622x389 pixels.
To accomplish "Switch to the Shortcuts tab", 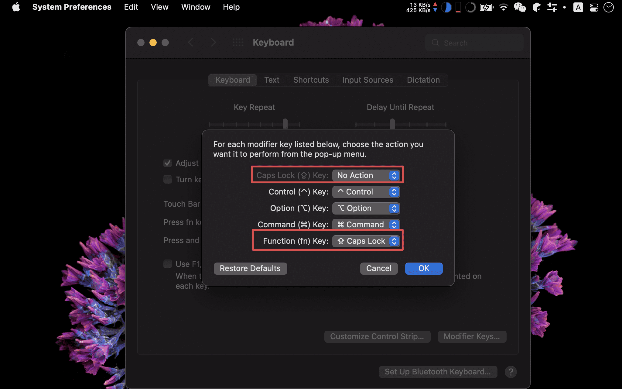I will click(311, 80).
